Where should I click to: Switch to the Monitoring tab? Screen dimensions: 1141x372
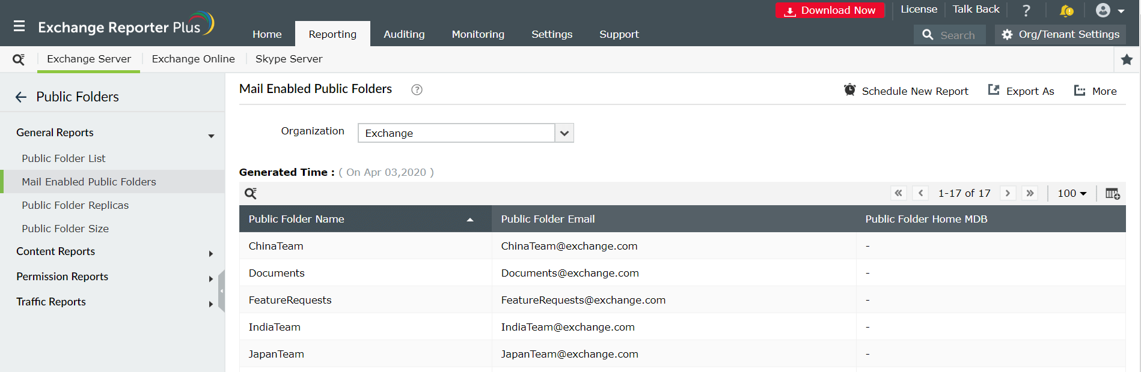click(x=478, y=34)
